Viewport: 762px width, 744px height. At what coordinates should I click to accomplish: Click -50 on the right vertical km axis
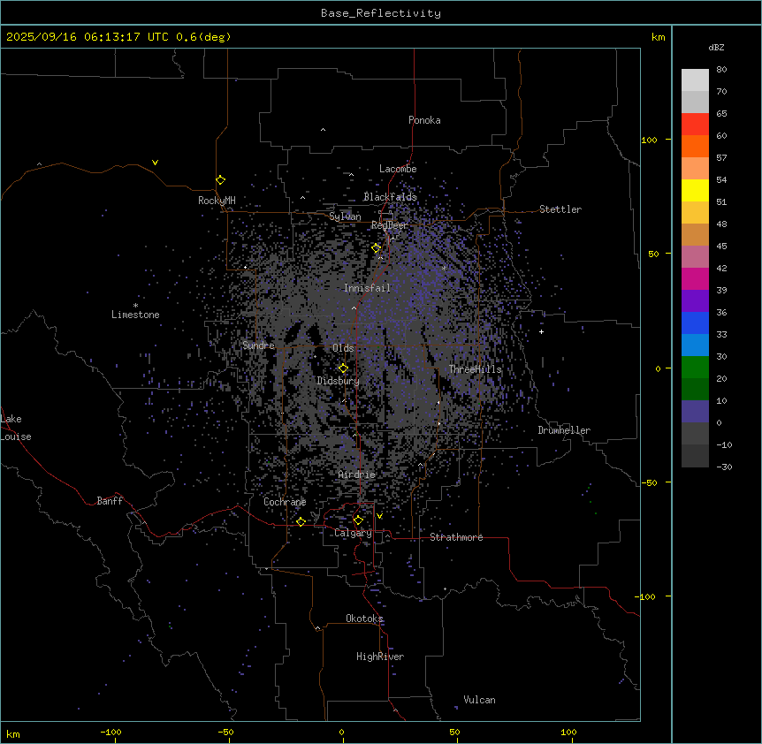(x=649, y=482)
